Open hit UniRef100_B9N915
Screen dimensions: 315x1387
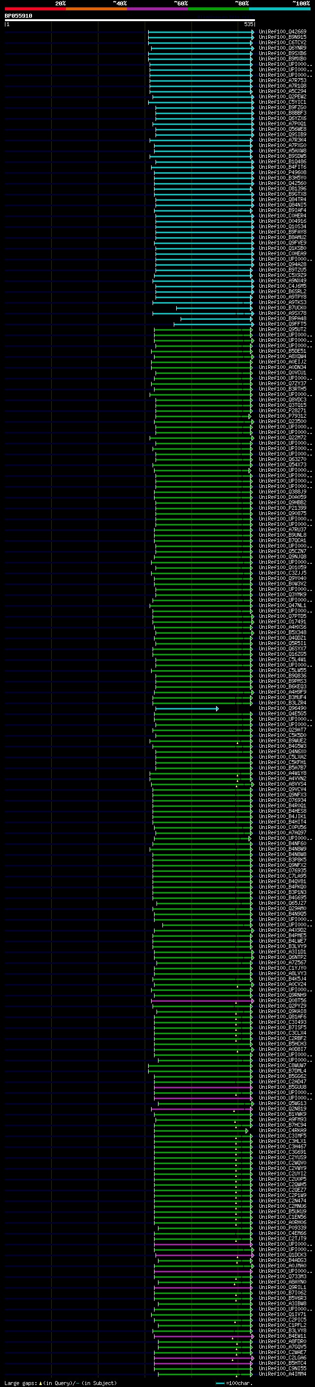point(282,37)
